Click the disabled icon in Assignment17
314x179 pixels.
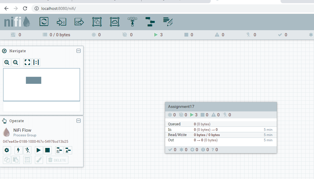(x=225, y=115)
